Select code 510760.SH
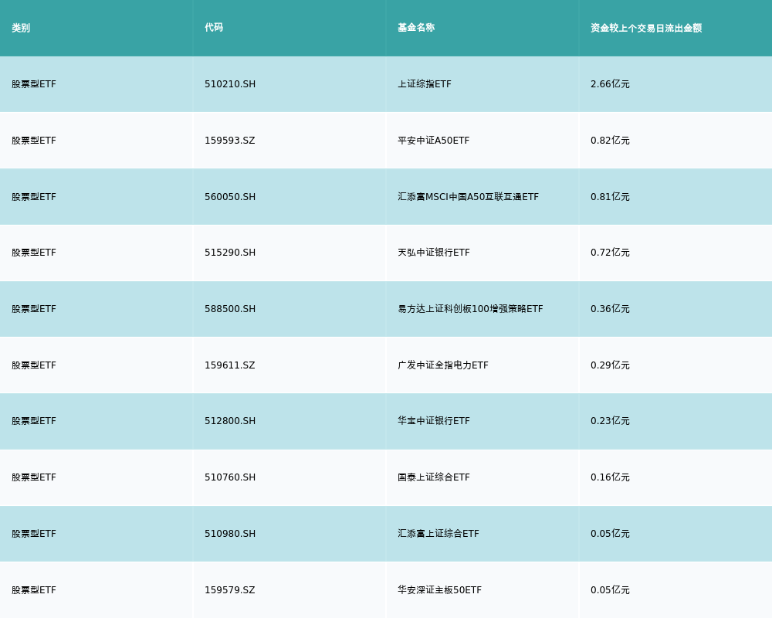Viewport: 772px width, 618px height. [x=230, y=477]
